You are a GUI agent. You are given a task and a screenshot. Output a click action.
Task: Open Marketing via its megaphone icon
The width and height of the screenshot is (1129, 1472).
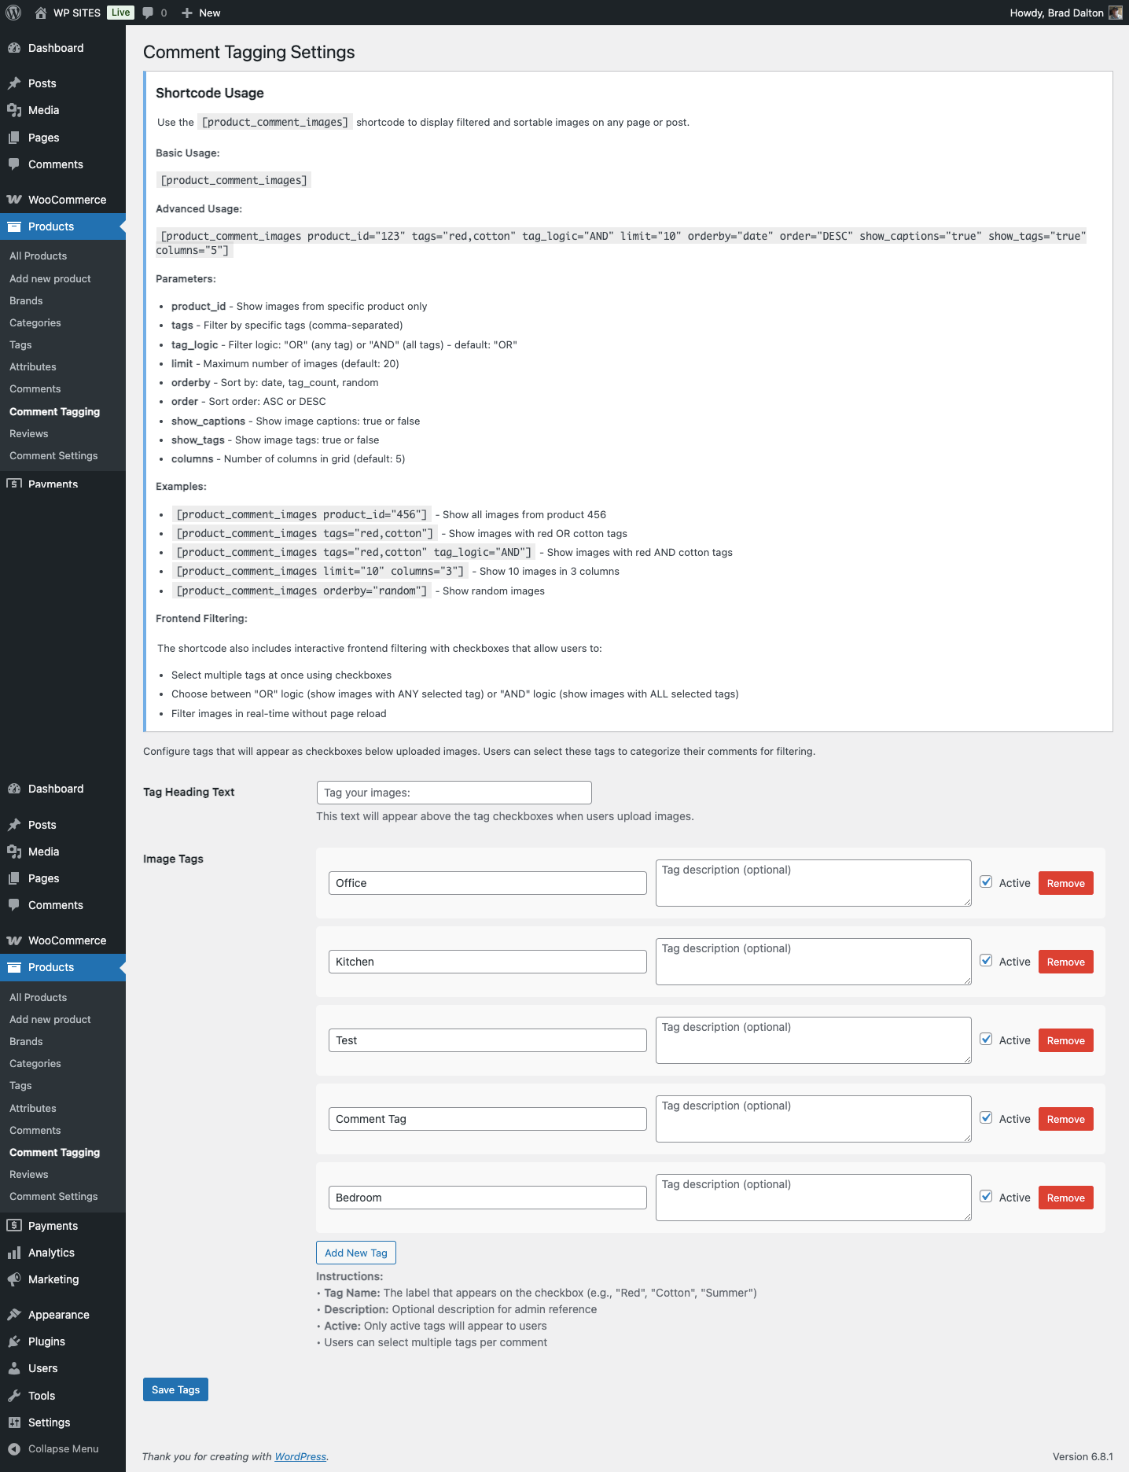pyautogui.click(x=14, y=1279)
